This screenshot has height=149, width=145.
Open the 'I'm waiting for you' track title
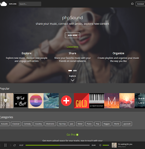[x=125, y=144]
